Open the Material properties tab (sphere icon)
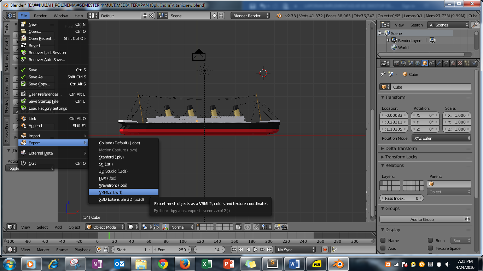The height and width of the screenshot is (271, 483). [453, 63]
